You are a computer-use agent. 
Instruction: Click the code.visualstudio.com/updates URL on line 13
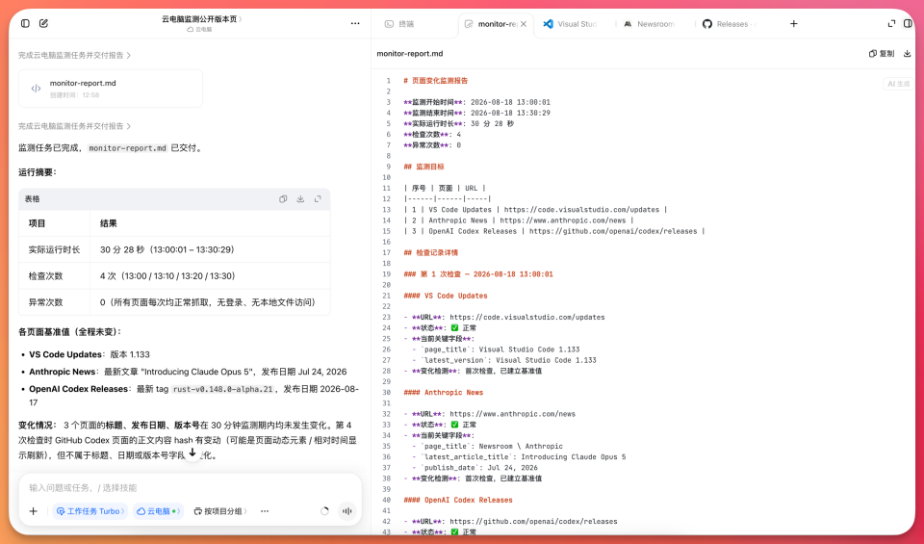coord(581,210)
